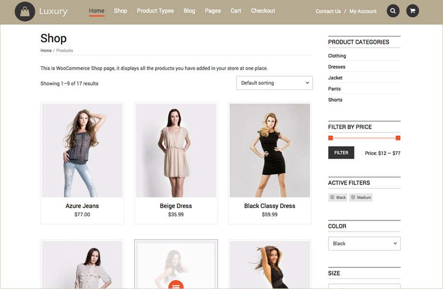Open the search icon in header
Screen dimensions: 443x289
click(393, 11)
